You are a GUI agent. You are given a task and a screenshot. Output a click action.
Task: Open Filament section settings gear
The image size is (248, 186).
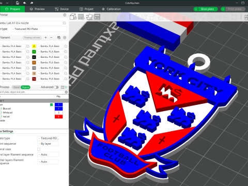65,38
